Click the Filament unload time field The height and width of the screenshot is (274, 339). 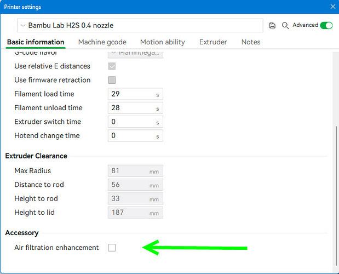(136, 108)
